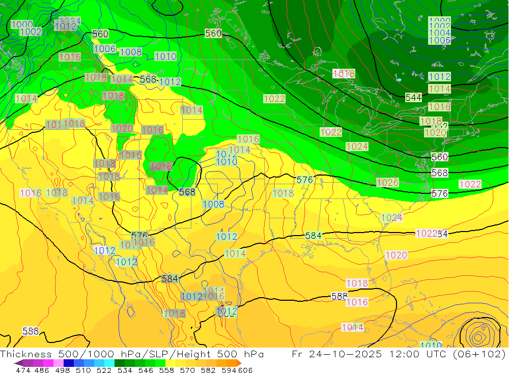The image size is (509, 373).
Task: Click the legend value 498
Action: (x=63, y=370)
